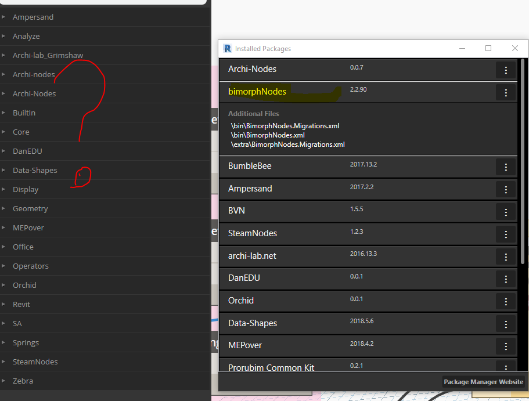Minimize the Installed Packages window
Image resolution: width=529 pixels, height=401 pixels.
pyautogui.click(x=462, y=49)
